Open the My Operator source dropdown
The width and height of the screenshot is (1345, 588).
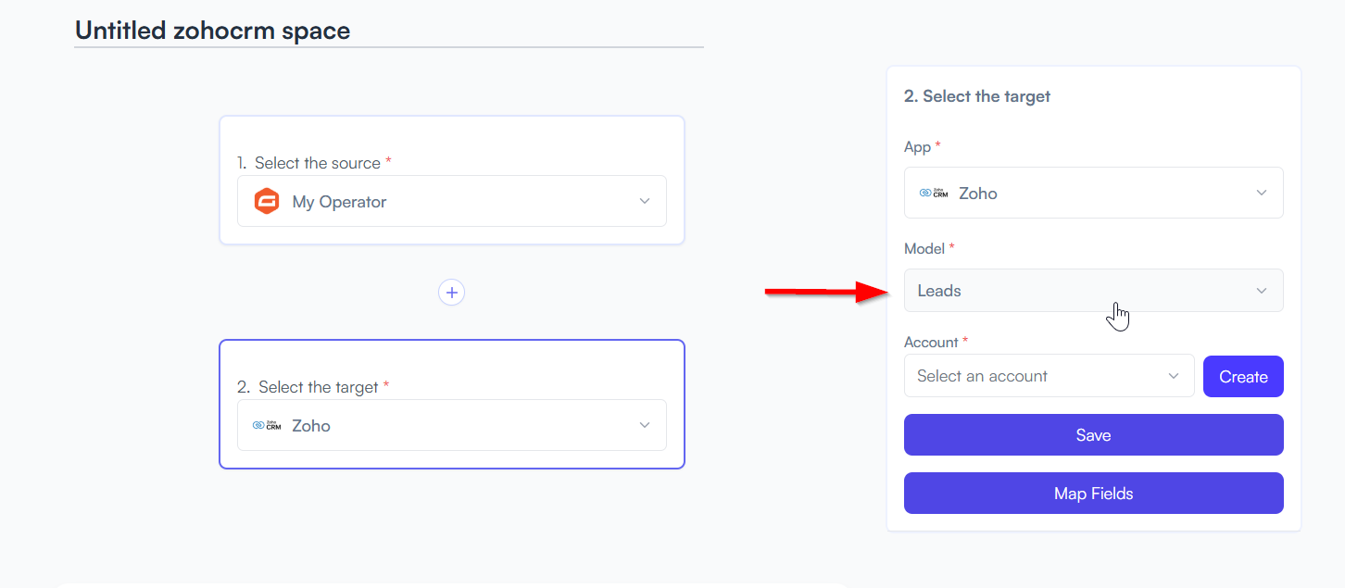pos(452,201)
